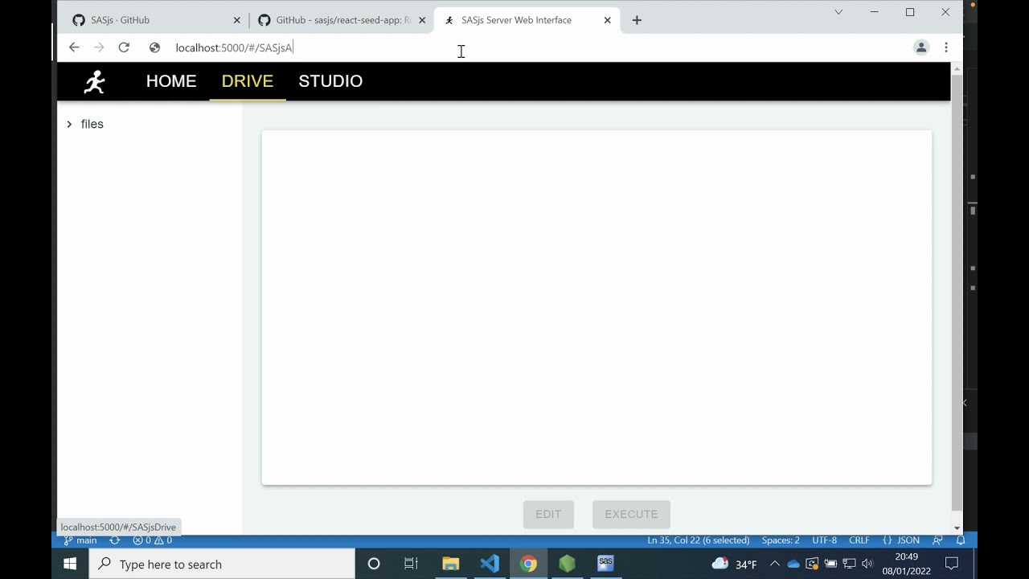This screenshot has width=1029, height=579.
Task: Click Ln 35, Col 22 status entry
Action: (x=699, y=540)
